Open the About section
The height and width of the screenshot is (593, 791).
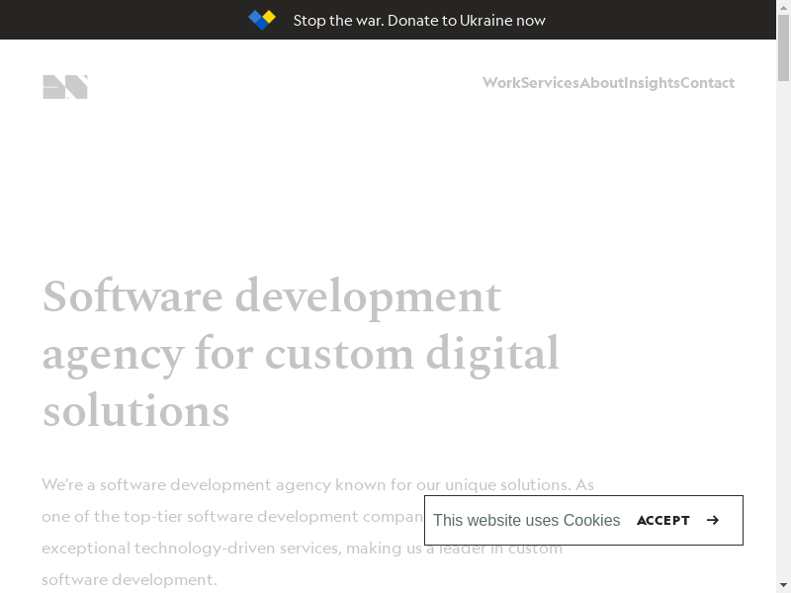(x=601, y=83)
